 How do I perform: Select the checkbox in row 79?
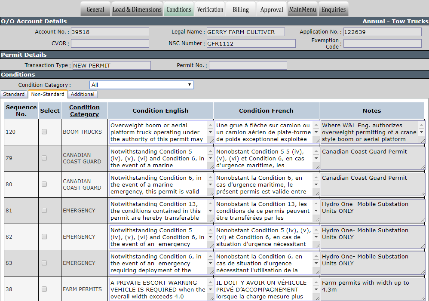pos(44,158)
